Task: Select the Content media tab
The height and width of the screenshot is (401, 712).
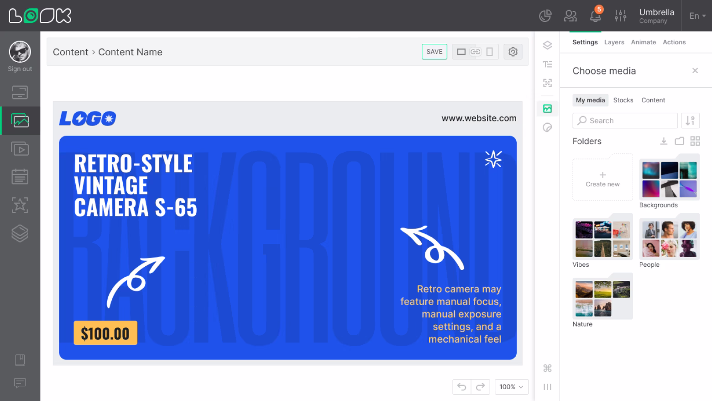Action: (653, 100)
